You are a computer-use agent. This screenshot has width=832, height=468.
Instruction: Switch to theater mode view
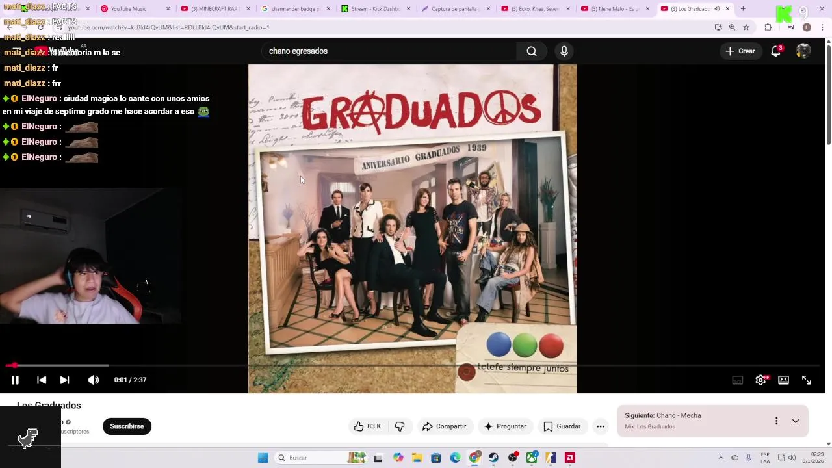[784, 380]
